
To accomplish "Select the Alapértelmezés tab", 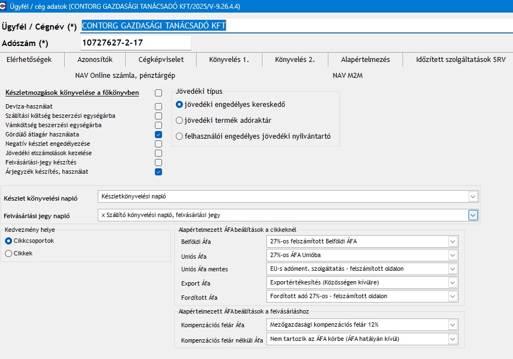I will coord(365,59).
